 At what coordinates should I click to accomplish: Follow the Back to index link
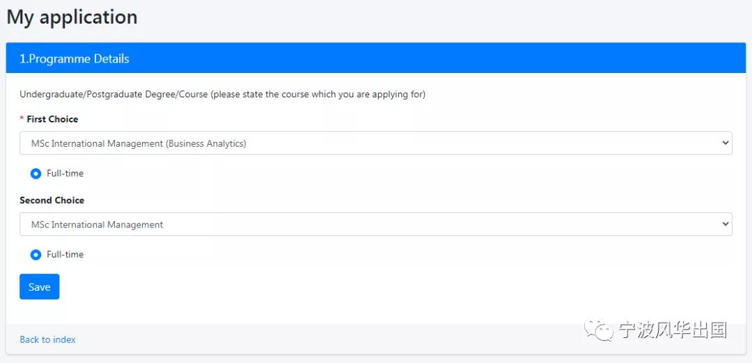(47, 339)
